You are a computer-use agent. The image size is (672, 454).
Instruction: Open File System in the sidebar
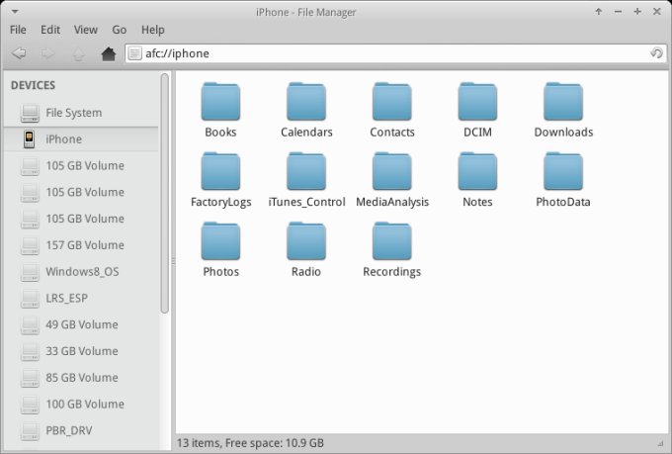(x=73, y=113)
